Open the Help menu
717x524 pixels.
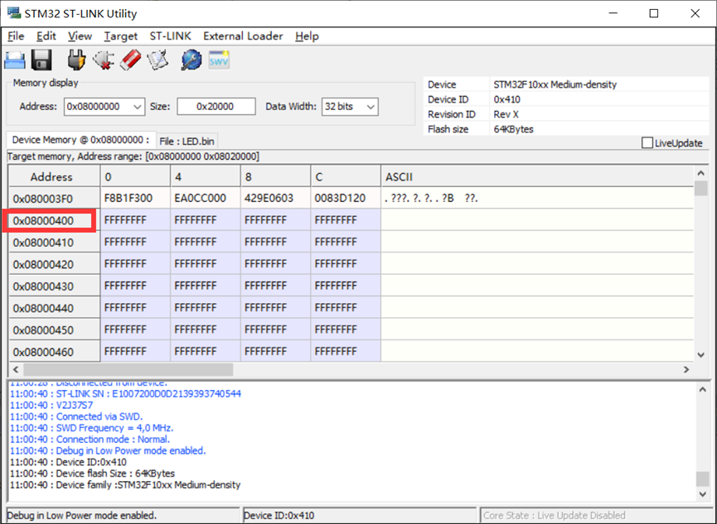coord(307,36)
